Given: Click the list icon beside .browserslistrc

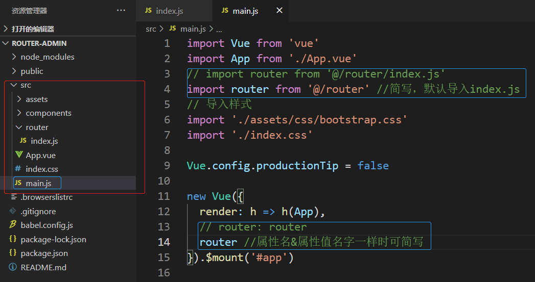Looking at the screenshot, I should [x=14, y=197].
